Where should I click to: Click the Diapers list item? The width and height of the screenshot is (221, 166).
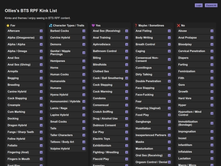pos(196,58)
